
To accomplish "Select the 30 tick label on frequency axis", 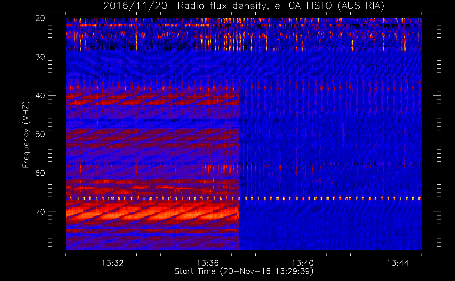I will pos(40,57).
